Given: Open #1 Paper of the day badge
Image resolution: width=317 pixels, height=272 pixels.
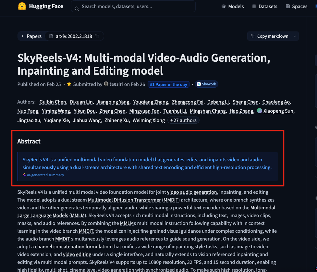Looking at the screenshot, I should pos(168,84).
